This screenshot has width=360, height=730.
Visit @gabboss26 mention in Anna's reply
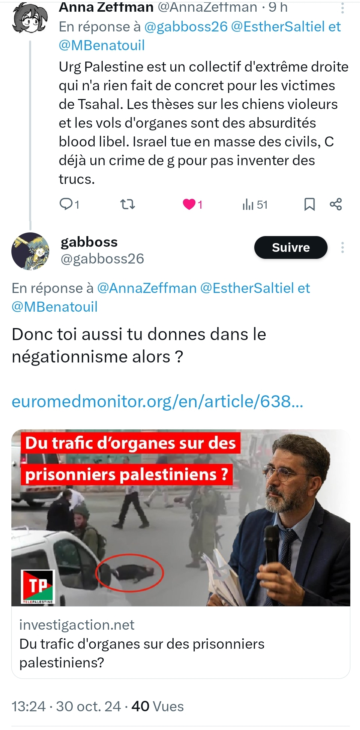coord(186,27)
